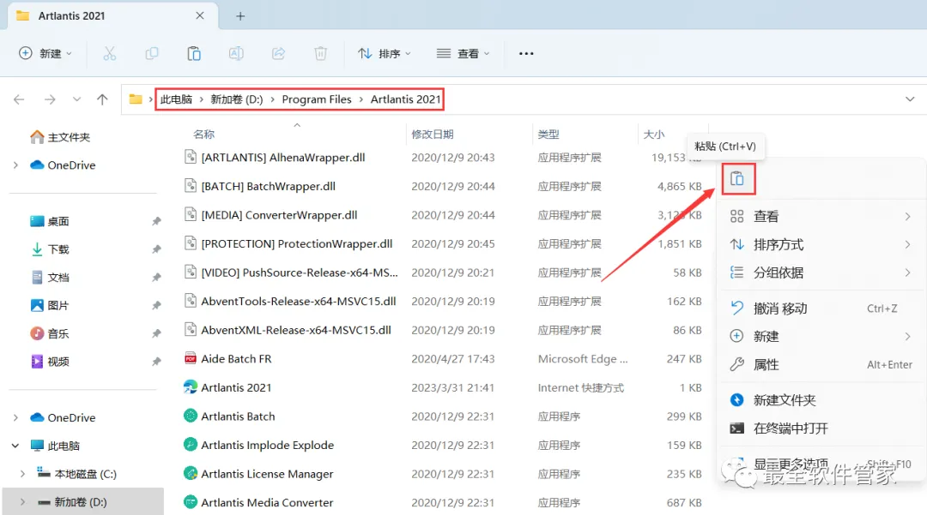This screenshot has height=515, width=927.
Task: Click the Paste clipboard icon in toolbar
Action: pyautogui.click(x=194, y=54)
